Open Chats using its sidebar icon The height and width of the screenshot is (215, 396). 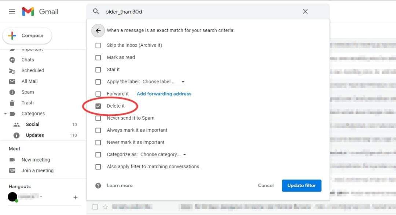tap(12, 59)
